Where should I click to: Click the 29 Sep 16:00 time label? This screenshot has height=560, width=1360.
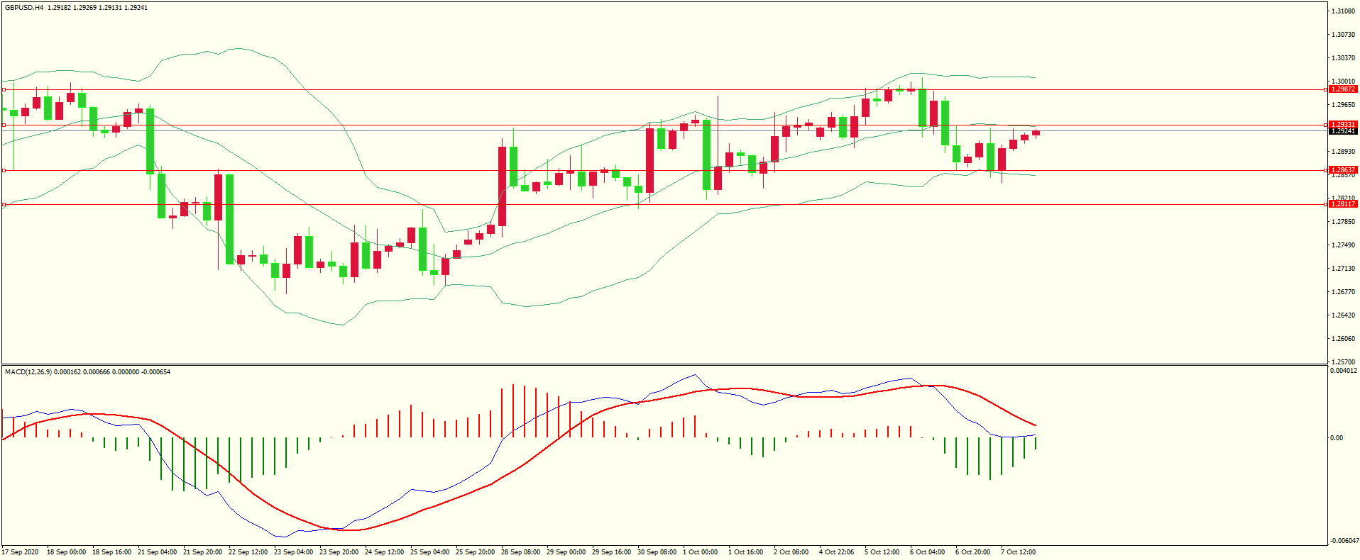(611, 551)
